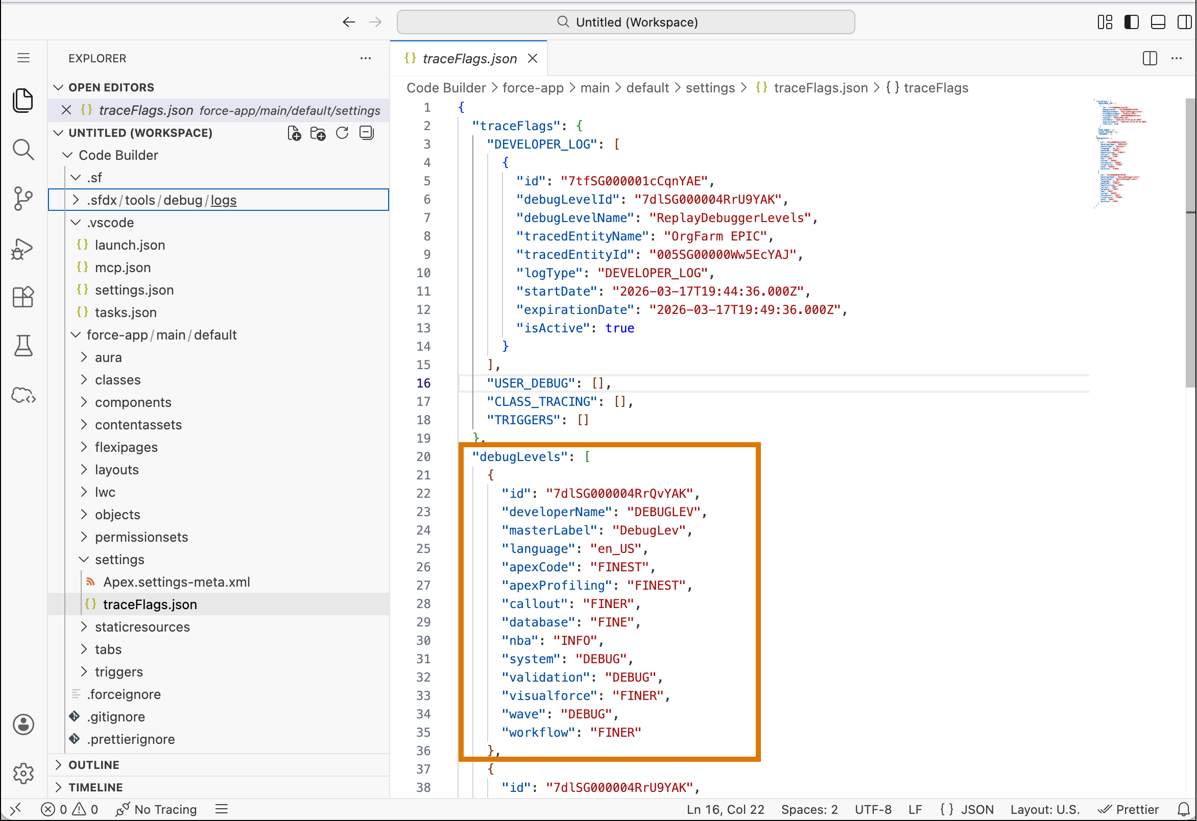
Task: Open Apex.settings-meta.xml file
Action: (219, 582)
